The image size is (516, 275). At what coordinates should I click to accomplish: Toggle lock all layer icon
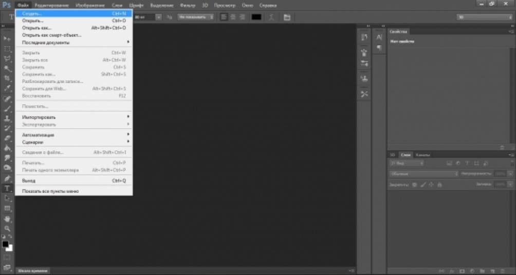coord(439,185)
